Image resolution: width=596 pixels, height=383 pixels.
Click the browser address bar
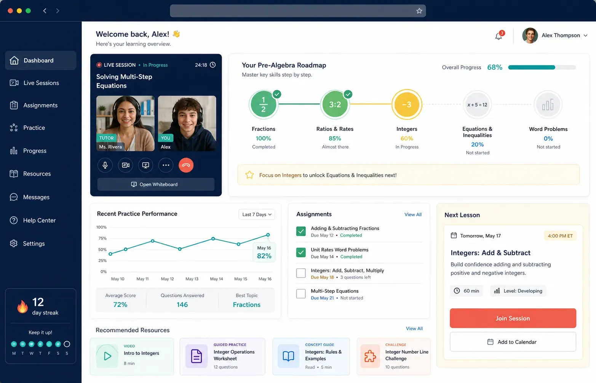298,11
